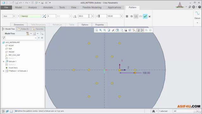Screen dimensions: 202x114
Task: Open the Axis pattern type dropdown
Action: (14, 16)
